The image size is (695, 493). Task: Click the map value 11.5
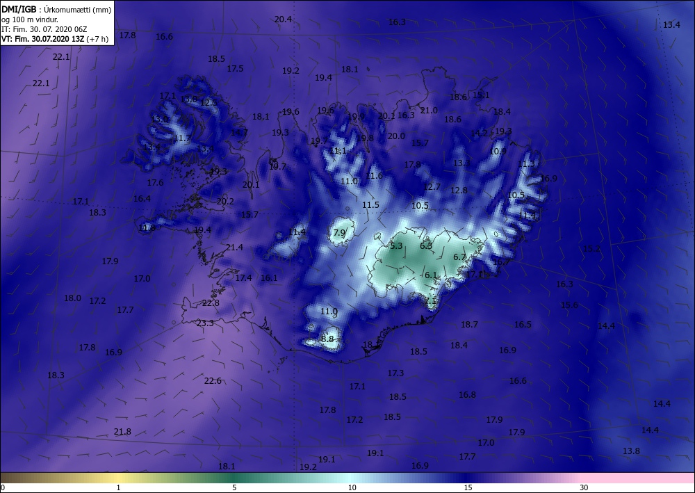pos(370,205)
